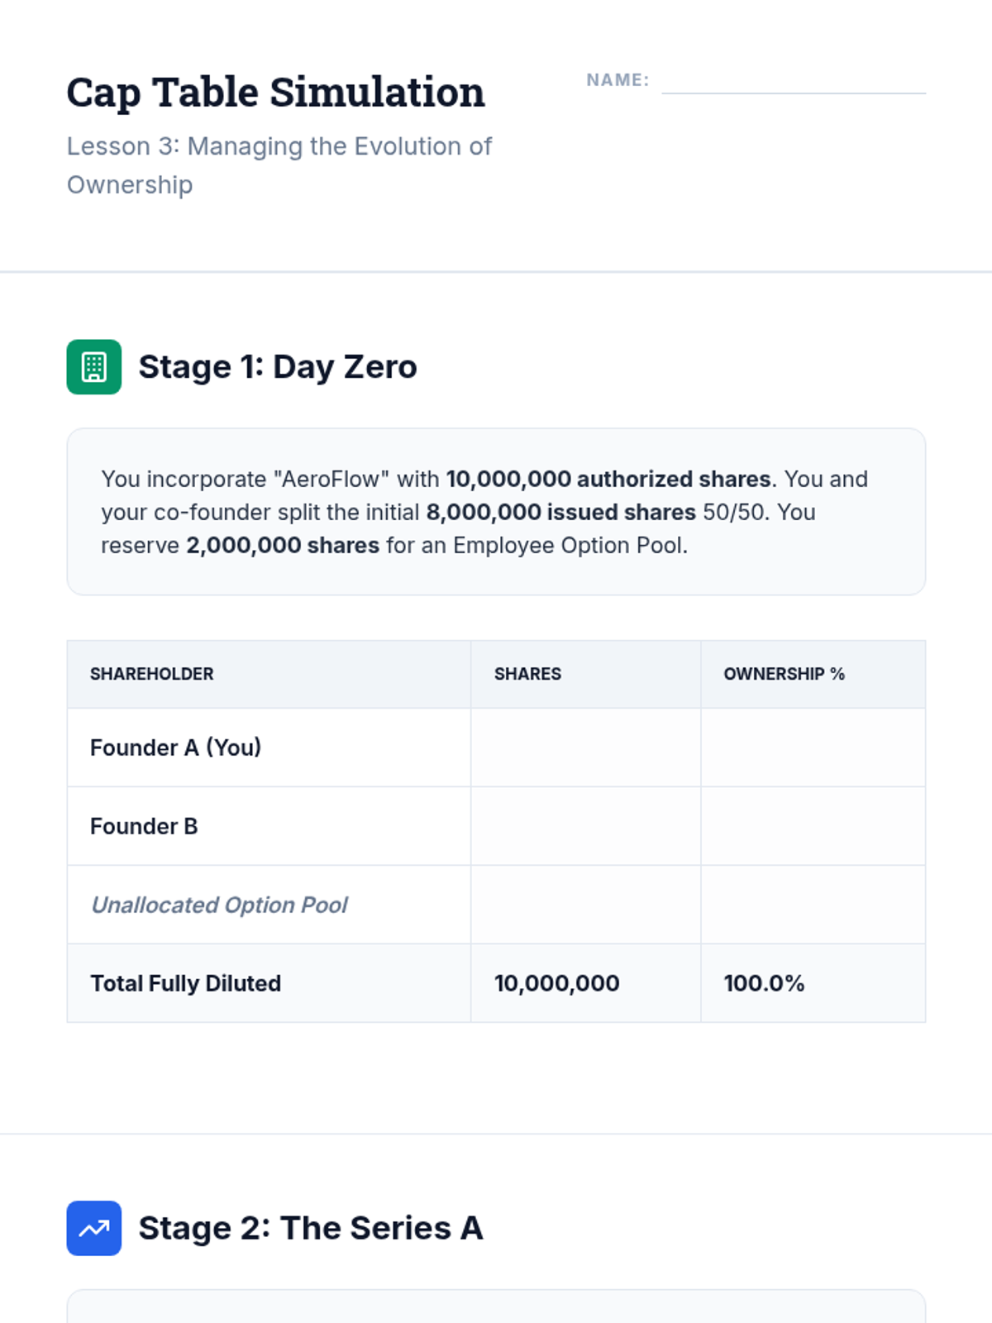Click the SHAREHOLDER column header
Viewport: 992px width, 1323px height.
pyautogui.click(x=152, y=674)
